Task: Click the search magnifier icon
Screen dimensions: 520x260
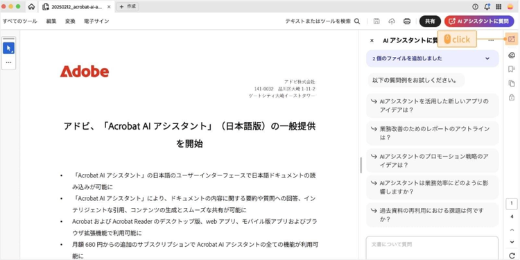Action: (x=357, y=21)
